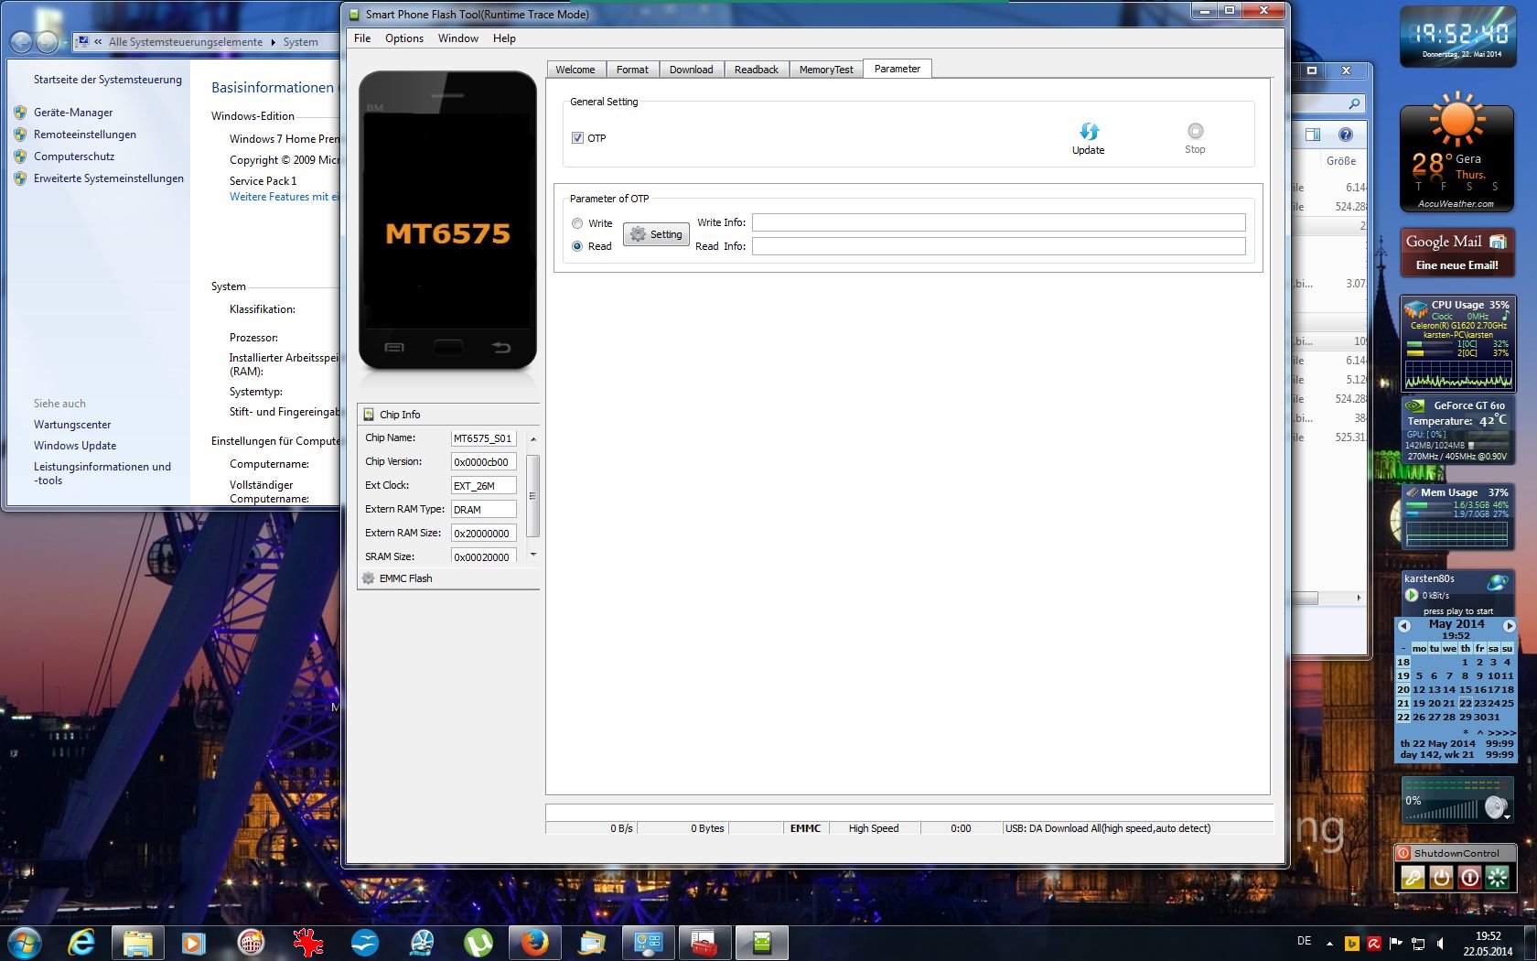Click the system tray volume icon
The height and width of the screenshot is (961, 1537).
pos(1441,943)
